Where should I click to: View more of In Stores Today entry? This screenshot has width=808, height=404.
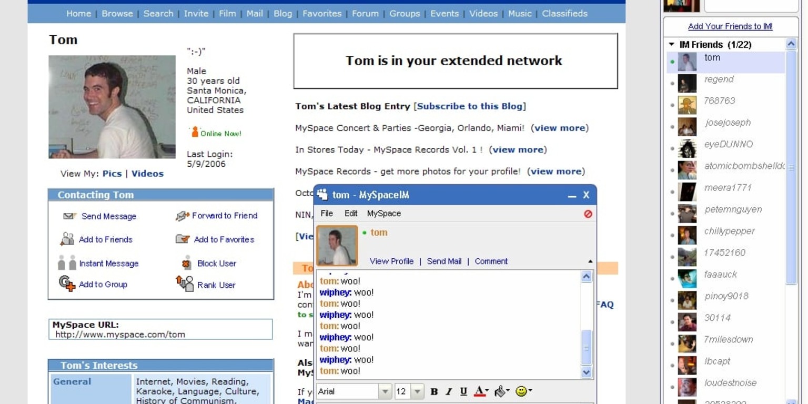tap(518, 149)
